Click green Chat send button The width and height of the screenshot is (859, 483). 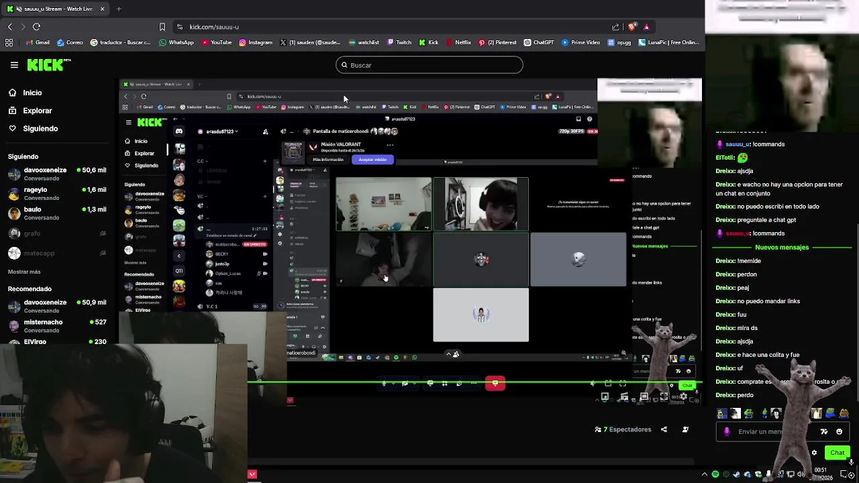point(837,453)
